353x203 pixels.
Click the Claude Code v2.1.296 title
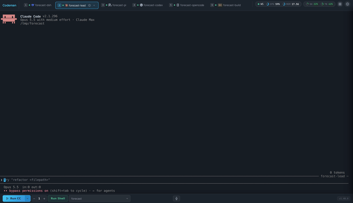coord(39,16)
